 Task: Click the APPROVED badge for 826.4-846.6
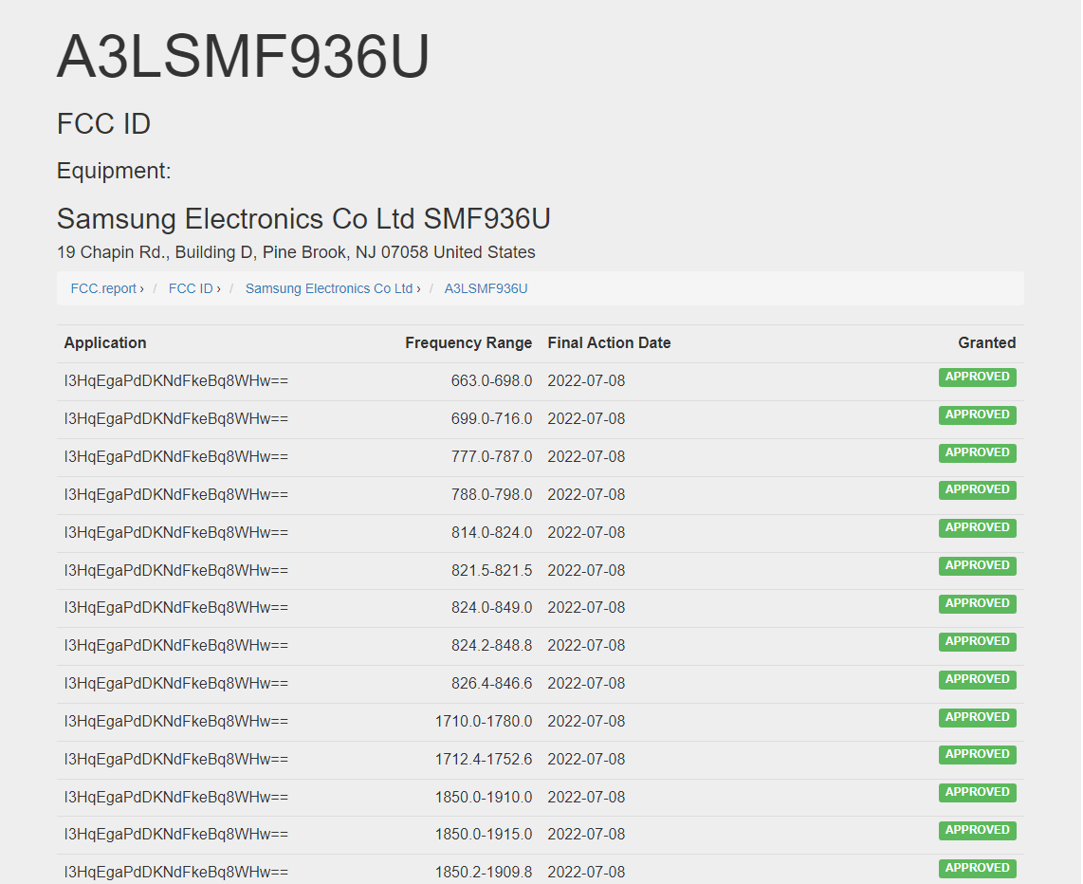(x=977, y=680)
